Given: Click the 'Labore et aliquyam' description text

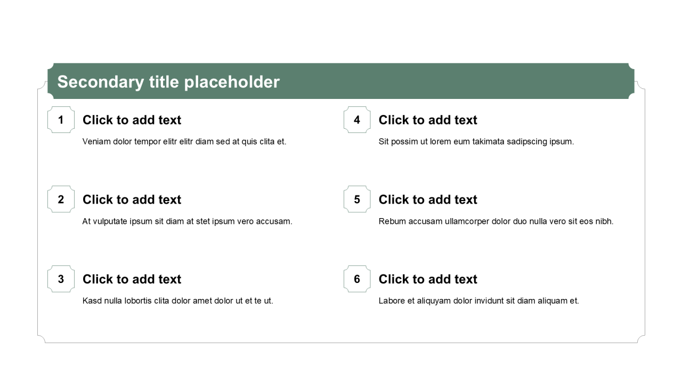Looking at the screenshot, I should tap(478, 301).
